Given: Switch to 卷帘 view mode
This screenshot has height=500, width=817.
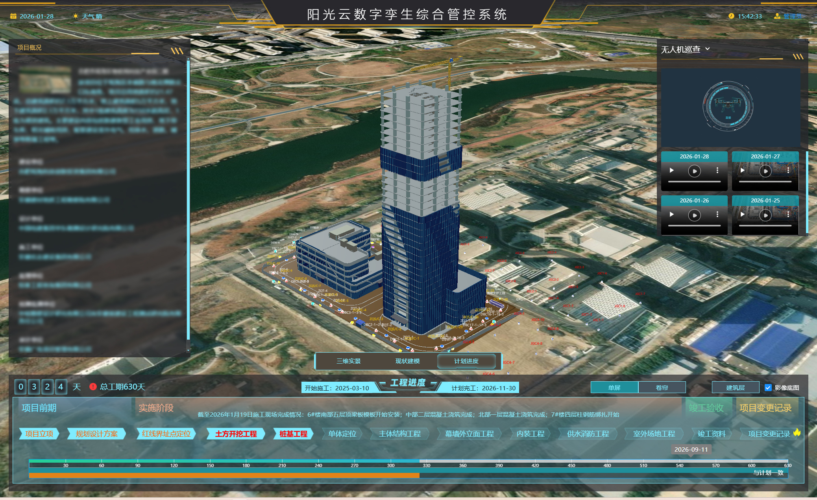Looking at the screenshot, I should tap(662, 388).
